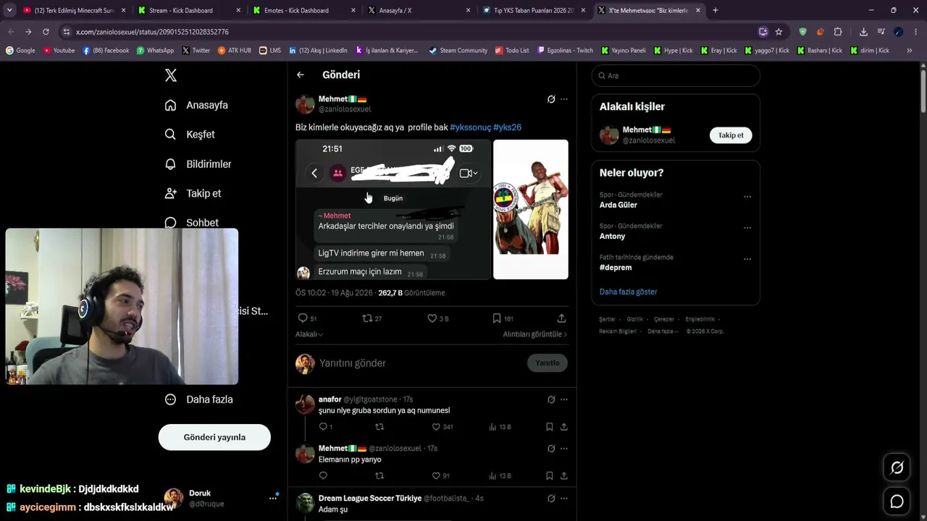View analytics on anafor's comment showing 13 B
Screen dimensions: 927x521
[500, 427]
